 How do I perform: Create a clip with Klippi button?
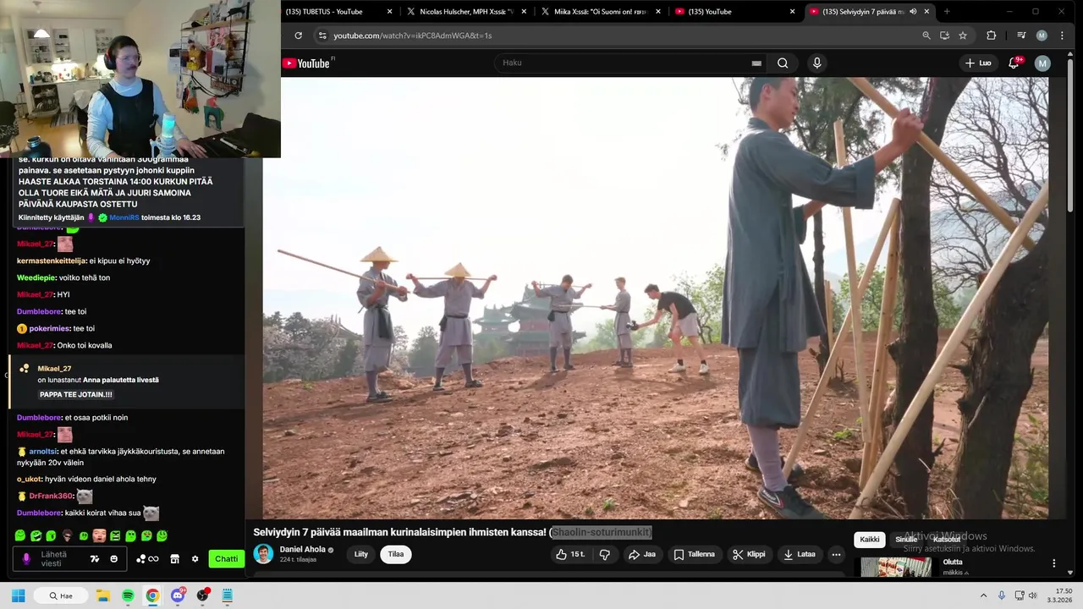[749, 554]
